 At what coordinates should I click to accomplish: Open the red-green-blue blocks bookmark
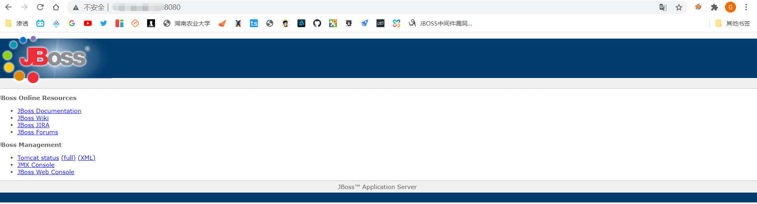pyautogui.click(x=119, y=23)
